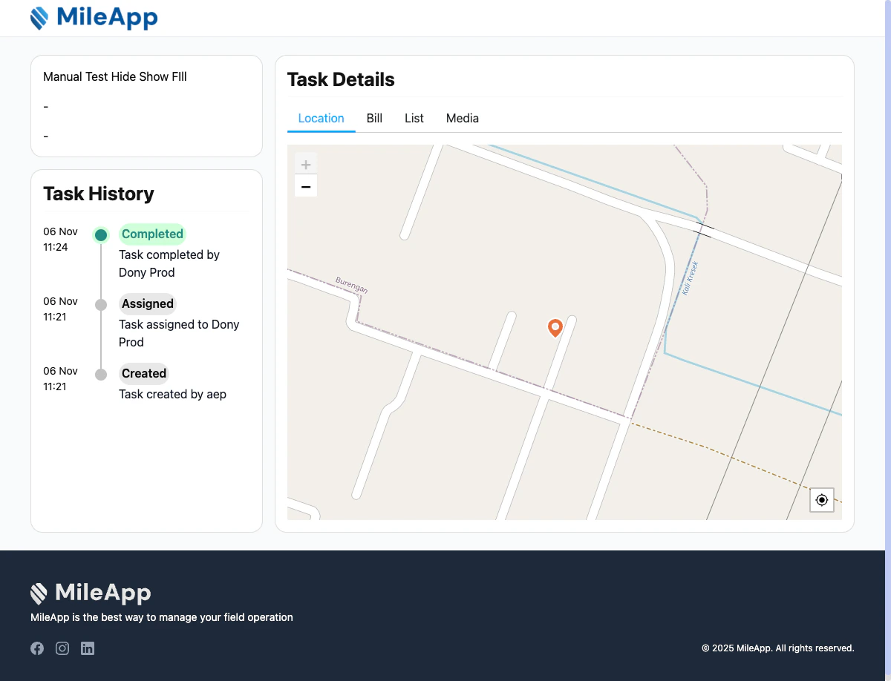Open the Media tab

click(462, 118)
